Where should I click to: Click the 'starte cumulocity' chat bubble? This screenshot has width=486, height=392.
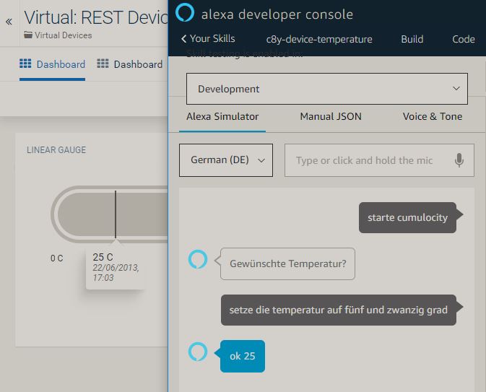click(x=407, y=217)
